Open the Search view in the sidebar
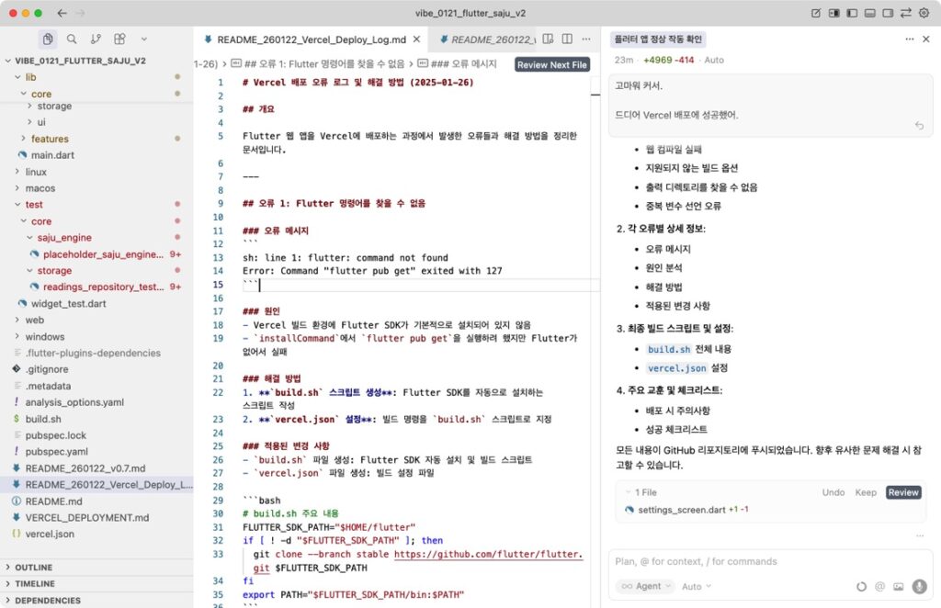This screenshot has width=941, height=608. click(x=72, y=39)
